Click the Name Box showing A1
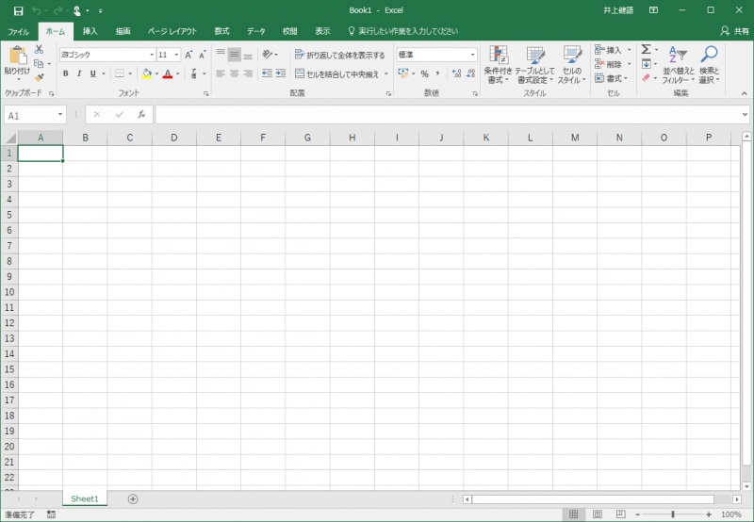The height and width of the screenshot is (522, 754). point(35,115)
